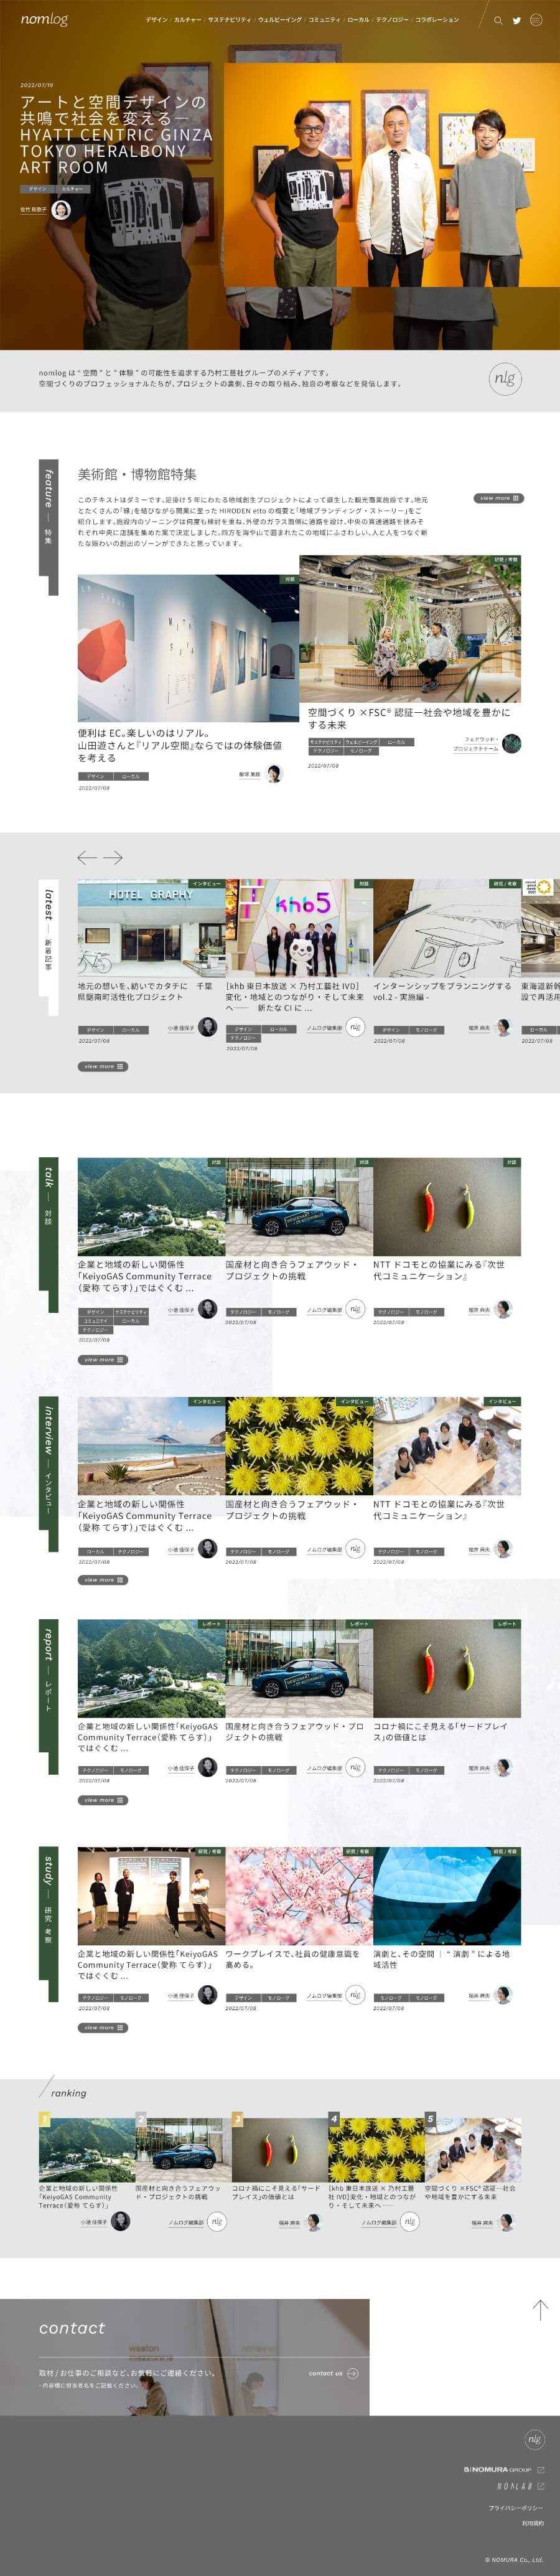Image resolution: width=560 pixels, height=2576 pixels.
Task: Open the 空間づくり ×FSC 認証 feature thumbnail
Action: pyautogui.click(x=410, y=628)
